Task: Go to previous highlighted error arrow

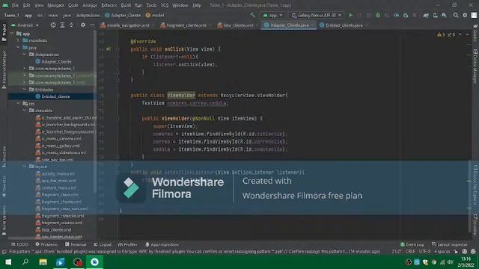Action: point(460,34)
